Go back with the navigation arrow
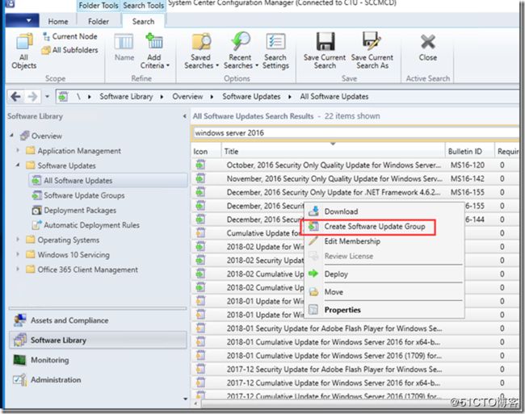 tap(15, 97)
